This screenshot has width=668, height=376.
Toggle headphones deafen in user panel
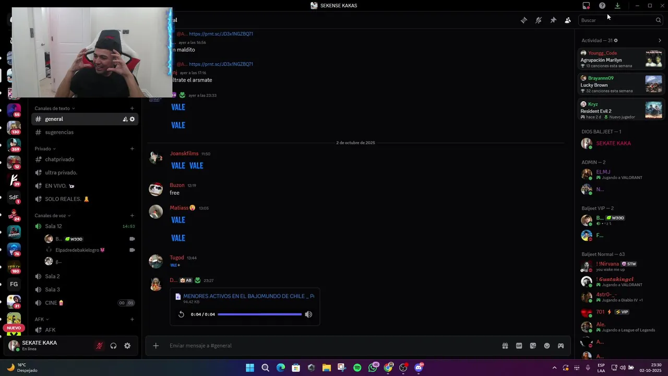(113, 346)
